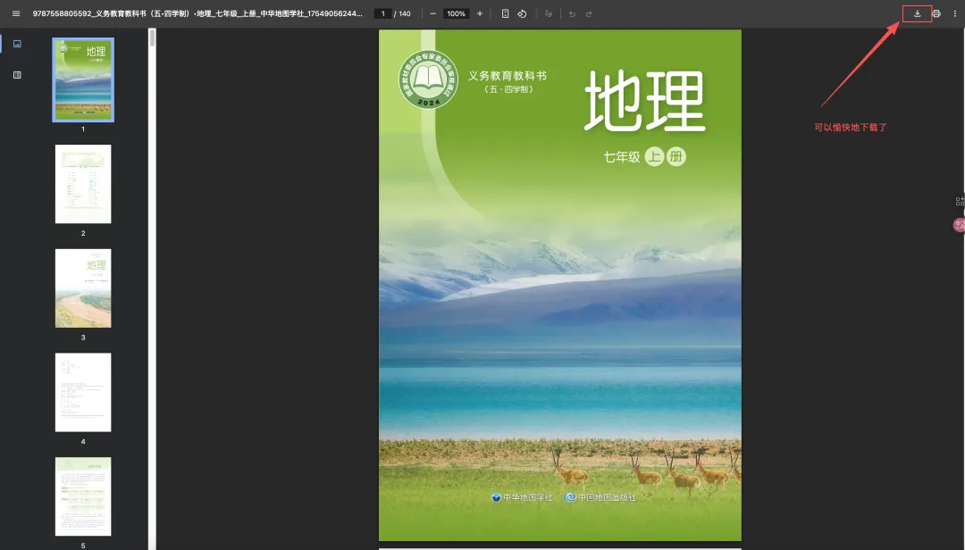Screen dimensions: 965x550
Task: Open the more actions three-dot menu
Action: point(955,13)
